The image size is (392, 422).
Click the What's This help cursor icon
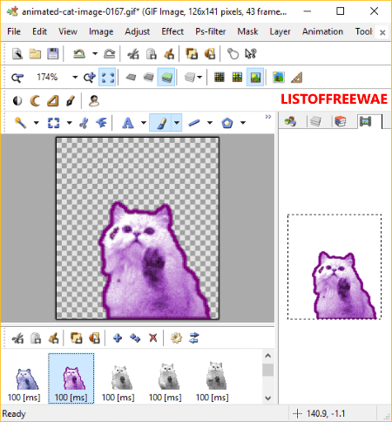coord(251,54)
